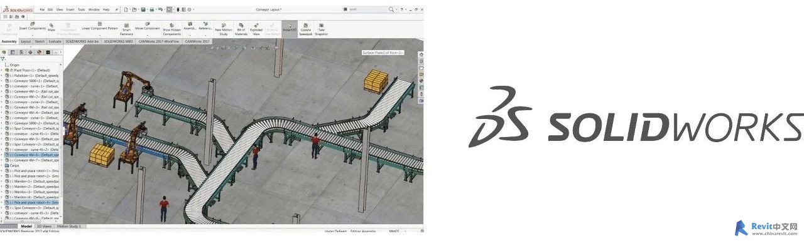Select Conveyor 4M<6> tree item
The image size is (804, 241).
point(33,155)
